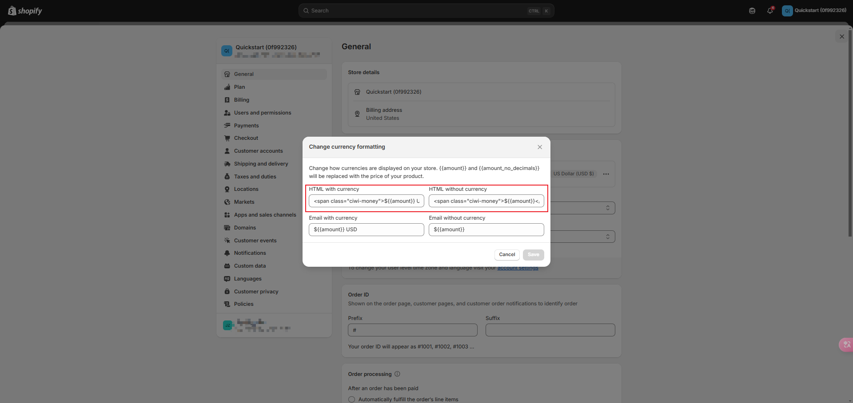853x403 pixels.
Task: Open Shipping and delivery settings
Action: (x=261, y=164)
